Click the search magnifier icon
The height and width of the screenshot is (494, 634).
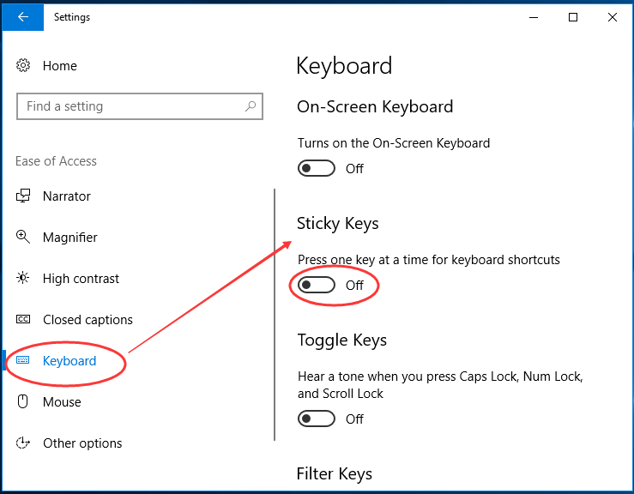click(251, 106)
